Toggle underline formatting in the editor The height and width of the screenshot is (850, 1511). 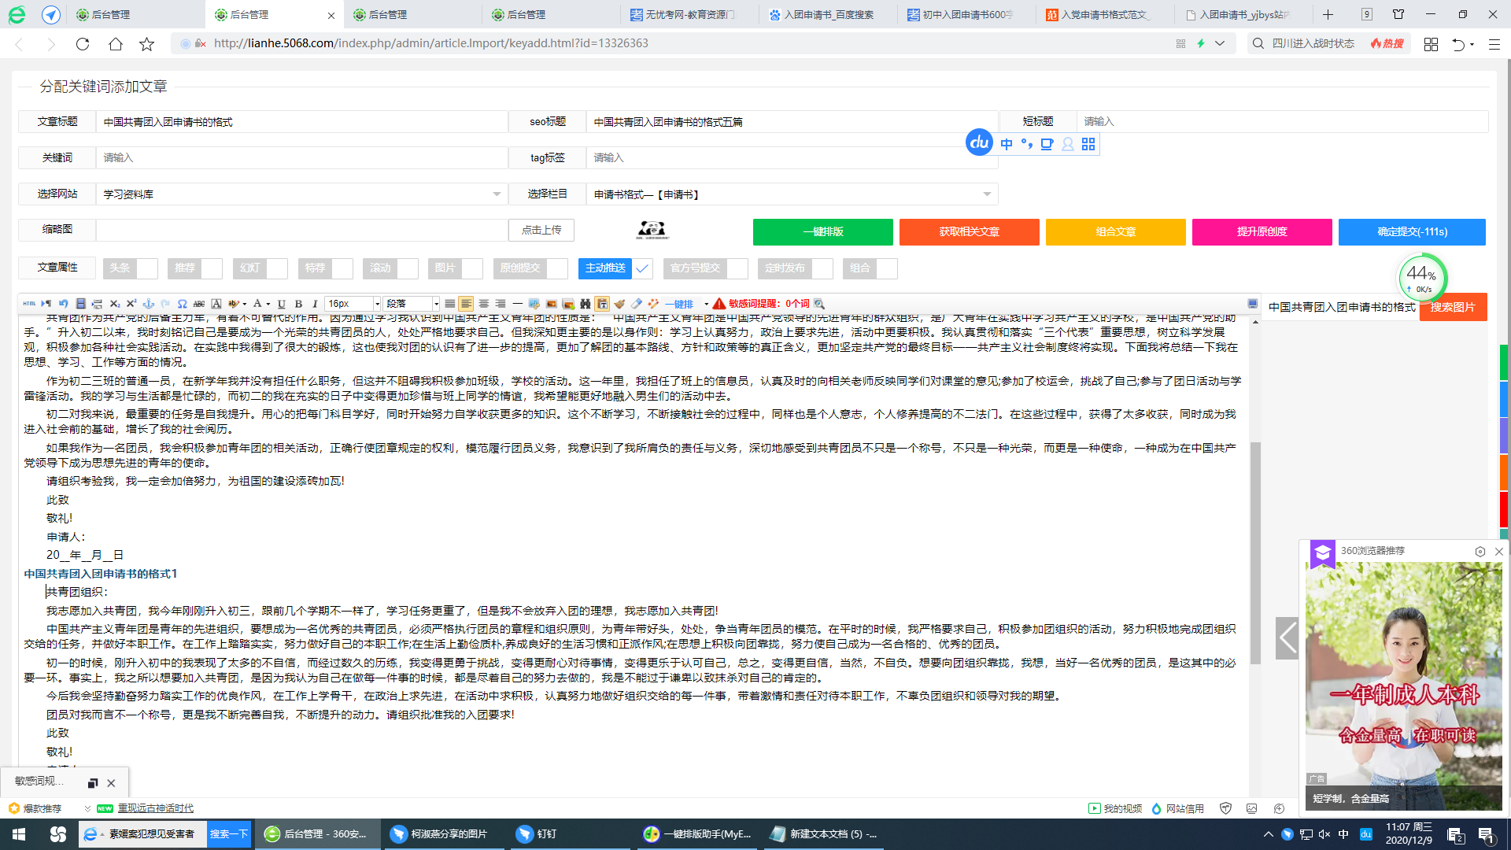pos(280,304)
